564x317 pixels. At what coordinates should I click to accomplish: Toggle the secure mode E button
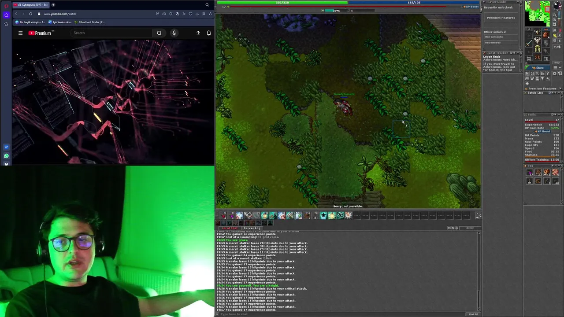point(560,41)
